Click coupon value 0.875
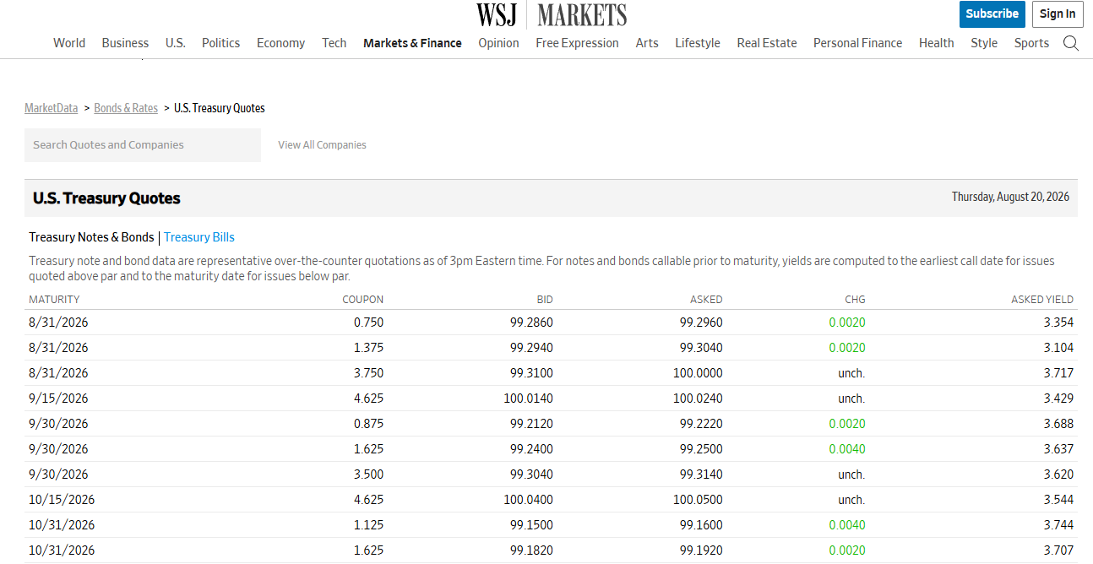Image resolution: width=1093 pixels, height=564 pixels. coord(368,424)
